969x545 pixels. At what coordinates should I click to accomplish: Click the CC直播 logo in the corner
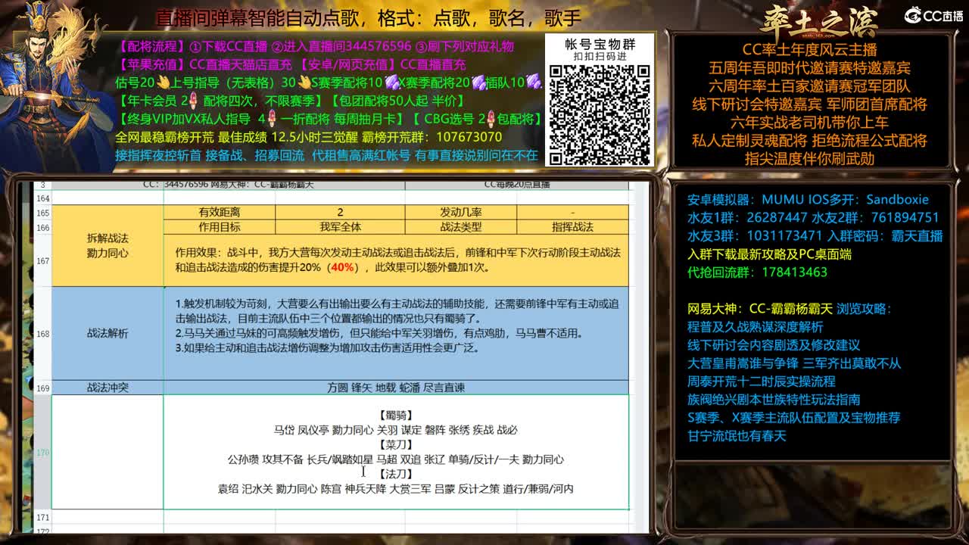point(933,15)
